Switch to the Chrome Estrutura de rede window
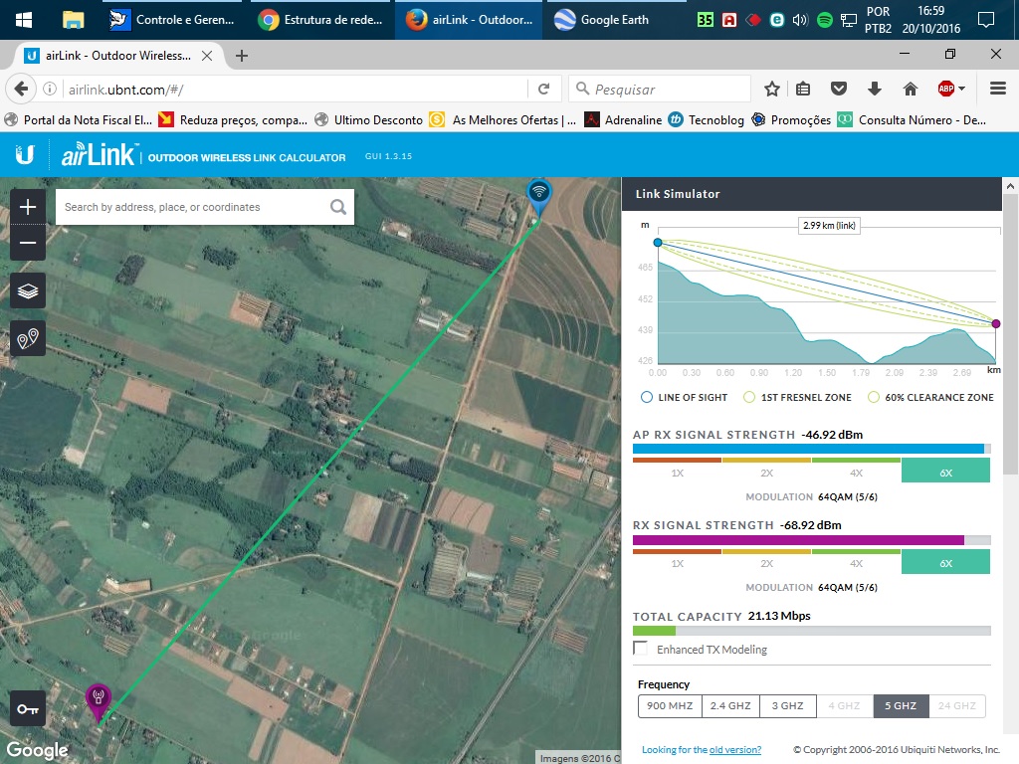This screenshot has width=1019, height=764. [x=320, y=20]
